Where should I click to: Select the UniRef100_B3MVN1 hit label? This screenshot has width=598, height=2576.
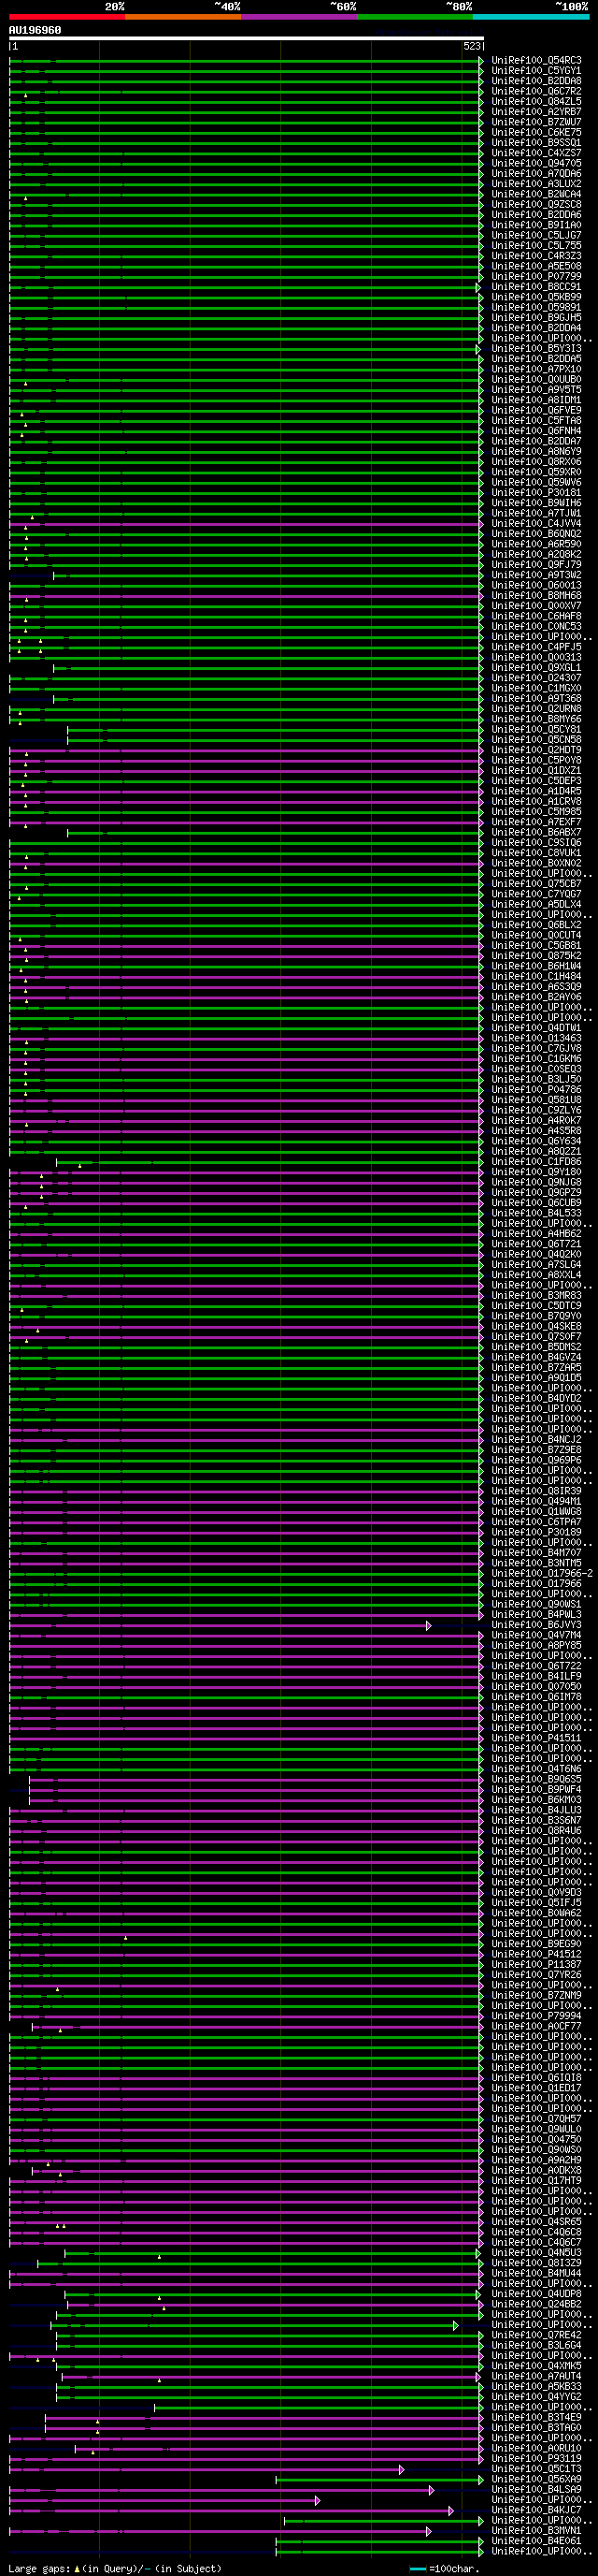(536, 2531)
